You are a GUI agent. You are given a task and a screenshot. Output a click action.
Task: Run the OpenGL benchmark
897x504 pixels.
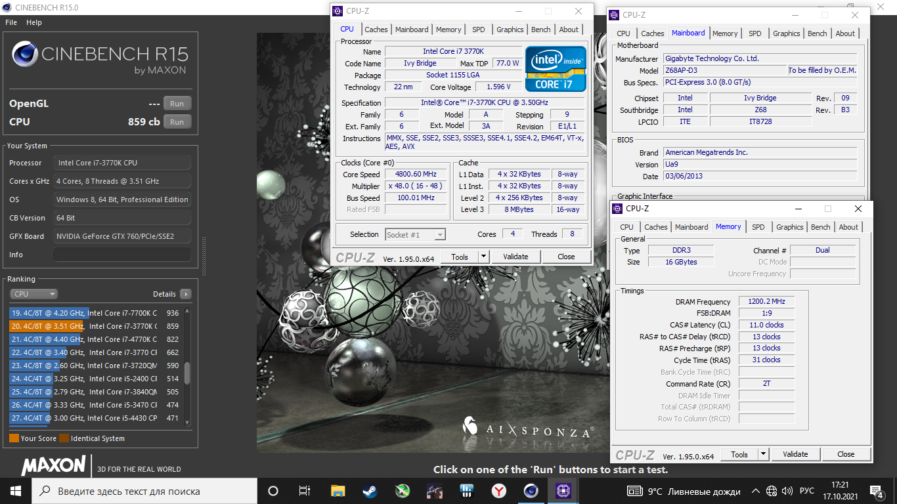(x=177, y=104)
